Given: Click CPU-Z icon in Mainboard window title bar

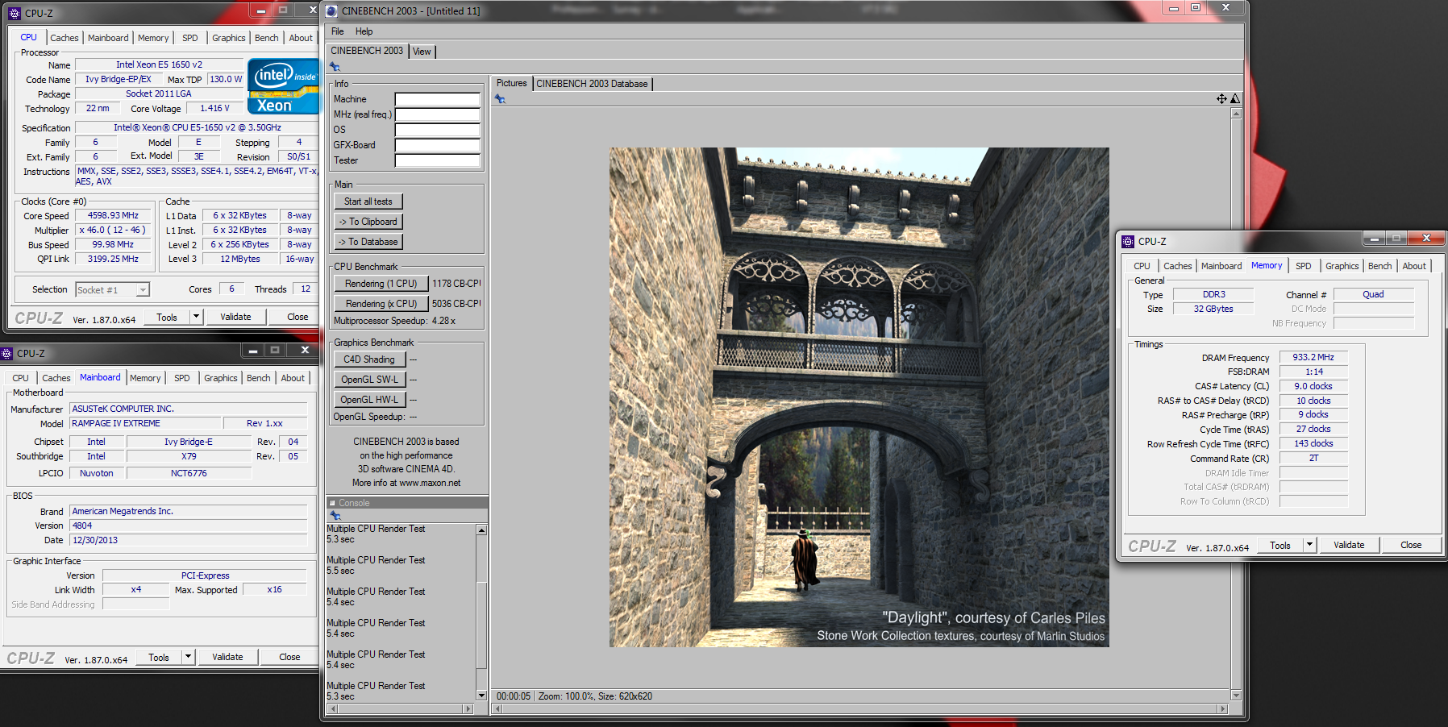Looking at the screenshot, I should 6,353.
